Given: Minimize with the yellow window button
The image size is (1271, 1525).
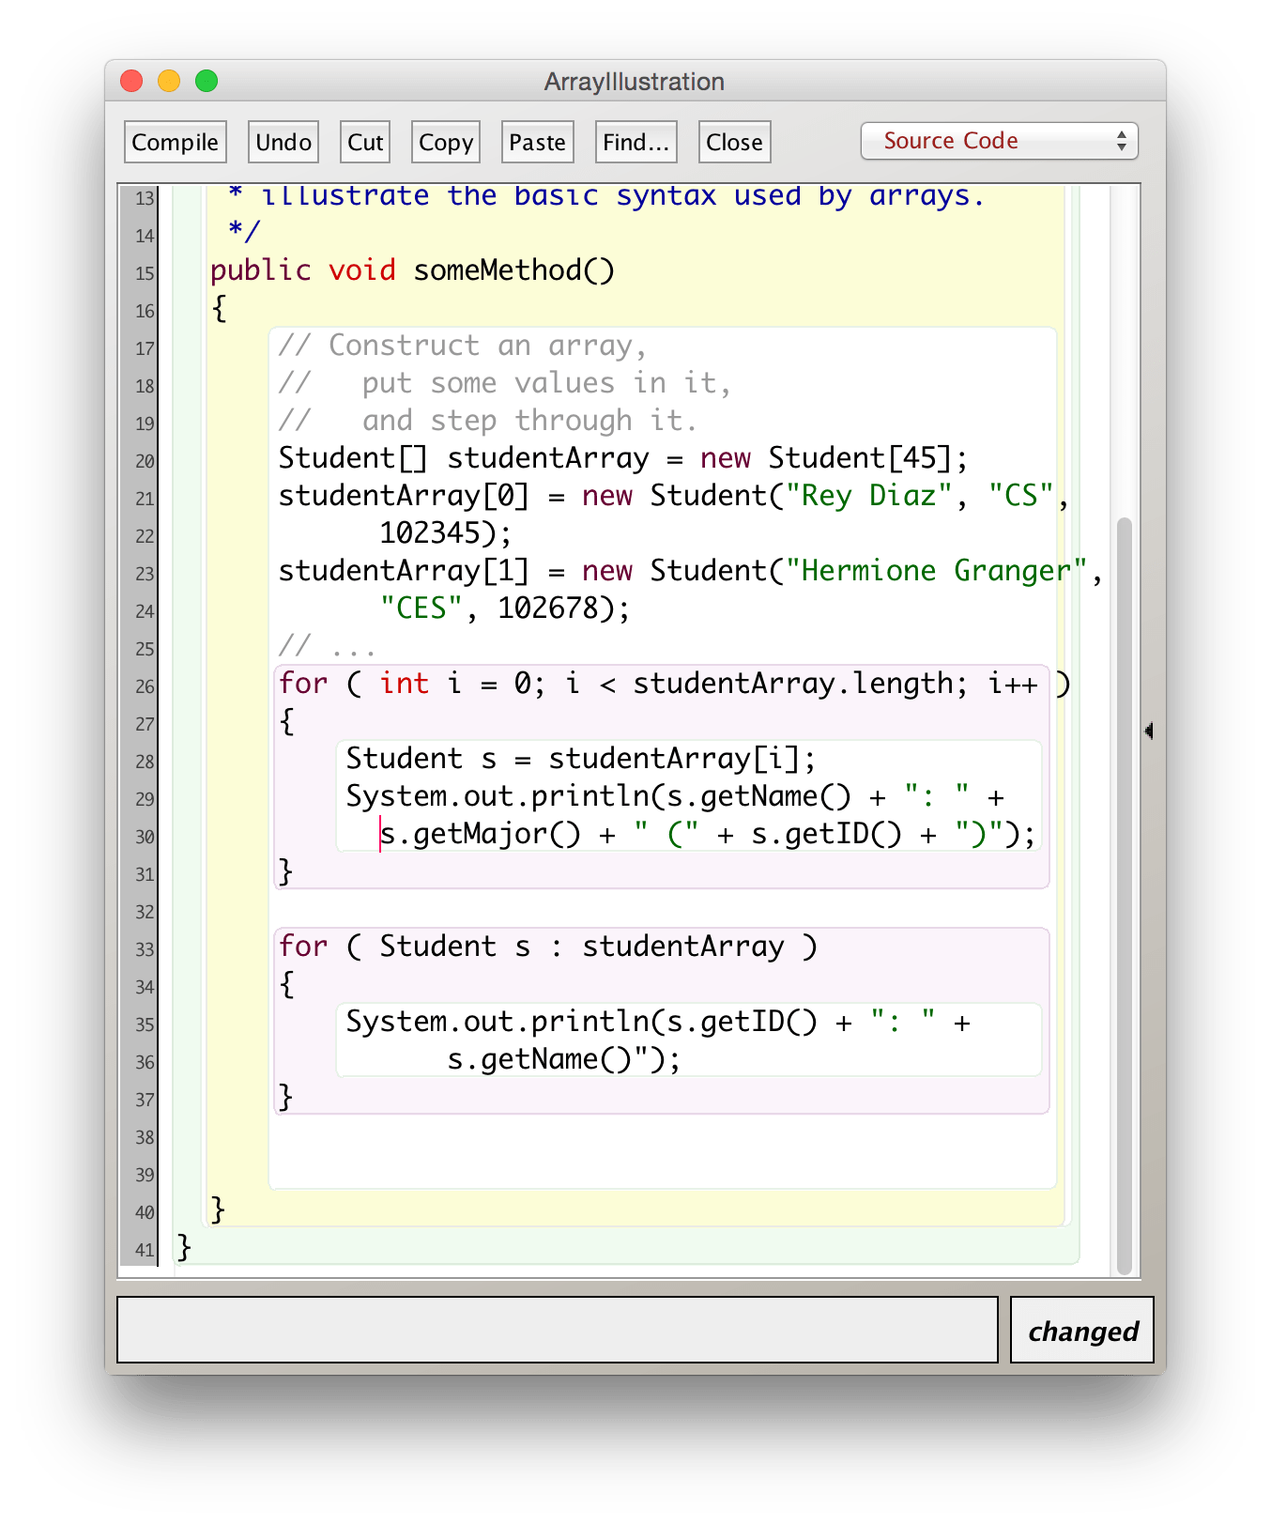Looking at the screenshot, I should pyautogui.click(x=169, y=81).
